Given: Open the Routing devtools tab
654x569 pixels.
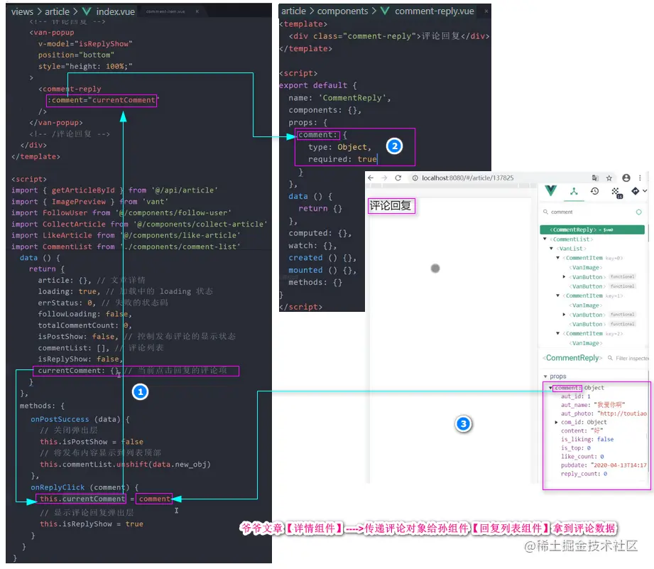Looking at the screenshot, I should [636, 191].
